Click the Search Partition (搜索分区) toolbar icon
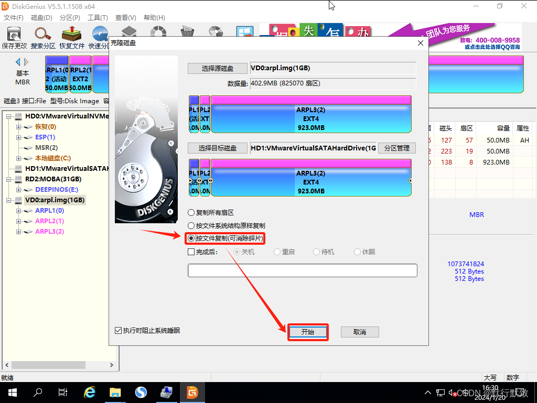537x403 pixels. pyautogui.click(x=43, y=38)
